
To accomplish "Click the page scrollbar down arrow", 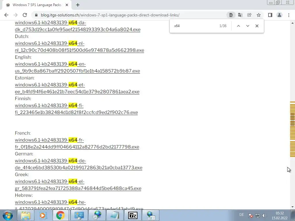I will pyautogui.click(x=292, y=207).
